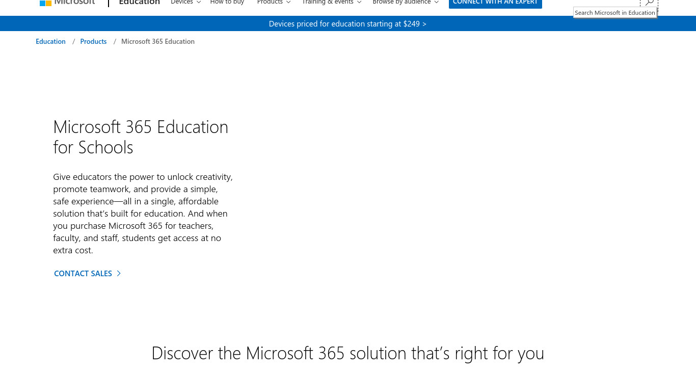The width and height of the screenshot is (696, 371).
Task: Click the paragraph starting Give educators the power
Action: (143, 214)
